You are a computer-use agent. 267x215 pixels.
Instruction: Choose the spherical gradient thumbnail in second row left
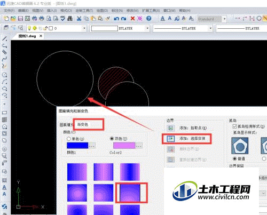(77, 193)
